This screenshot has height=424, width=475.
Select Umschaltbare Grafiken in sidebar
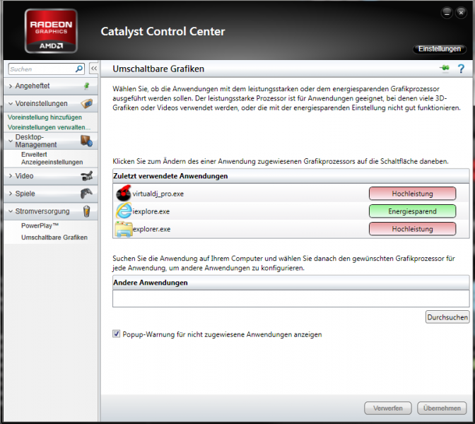tap(54, 237)
